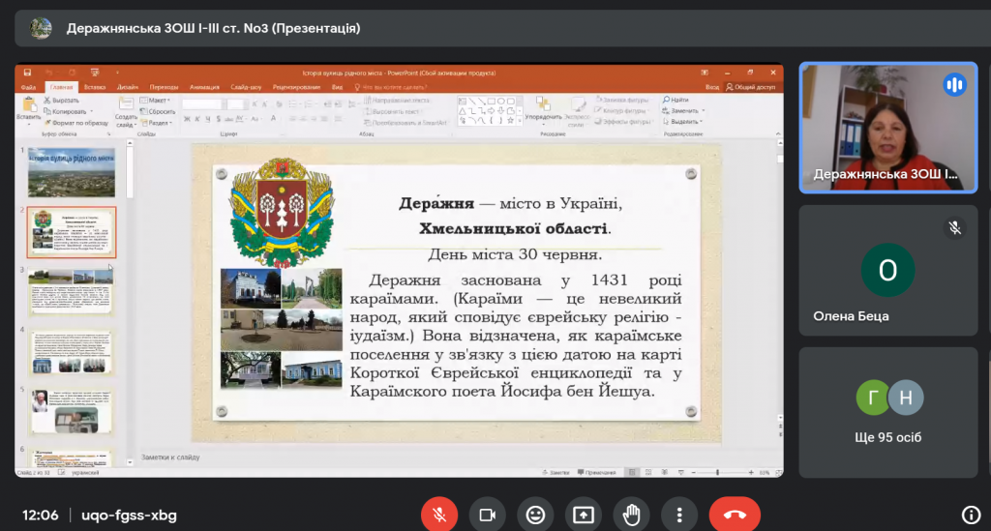
Task: Open the Вставка ribbon tab
Action: [95, 87]
